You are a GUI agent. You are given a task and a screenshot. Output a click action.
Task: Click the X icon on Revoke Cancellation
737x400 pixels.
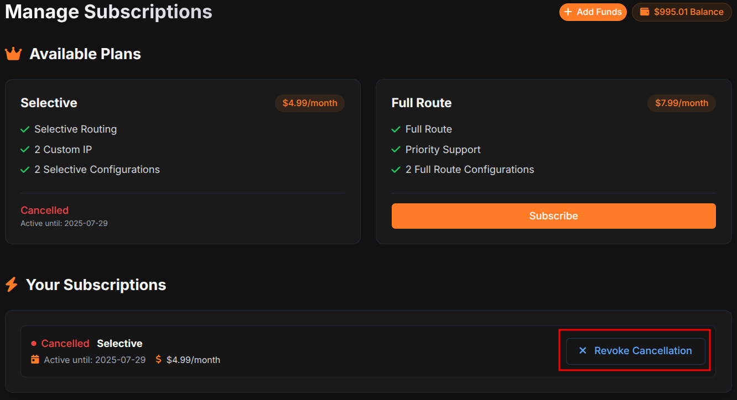click(x=583, y=351)
